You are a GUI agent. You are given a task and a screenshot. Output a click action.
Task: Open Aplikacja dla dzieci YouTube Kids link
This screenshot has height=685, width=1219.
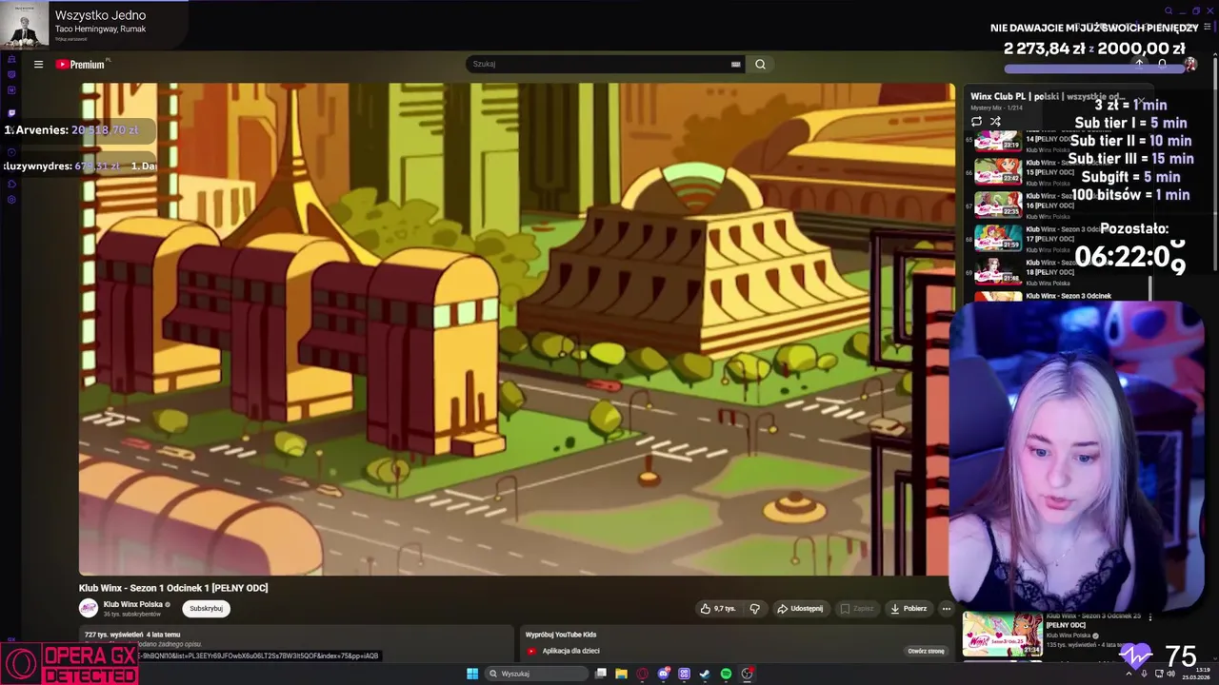point(570,651)
